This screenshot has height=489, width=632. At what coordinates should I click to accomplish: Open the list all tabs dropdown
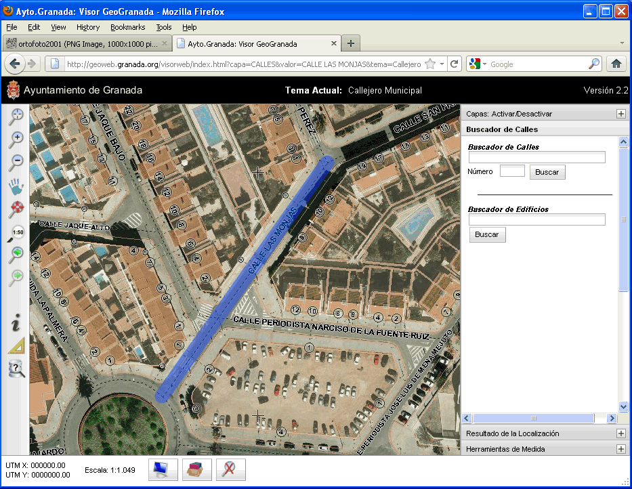(x=622, y=43)
